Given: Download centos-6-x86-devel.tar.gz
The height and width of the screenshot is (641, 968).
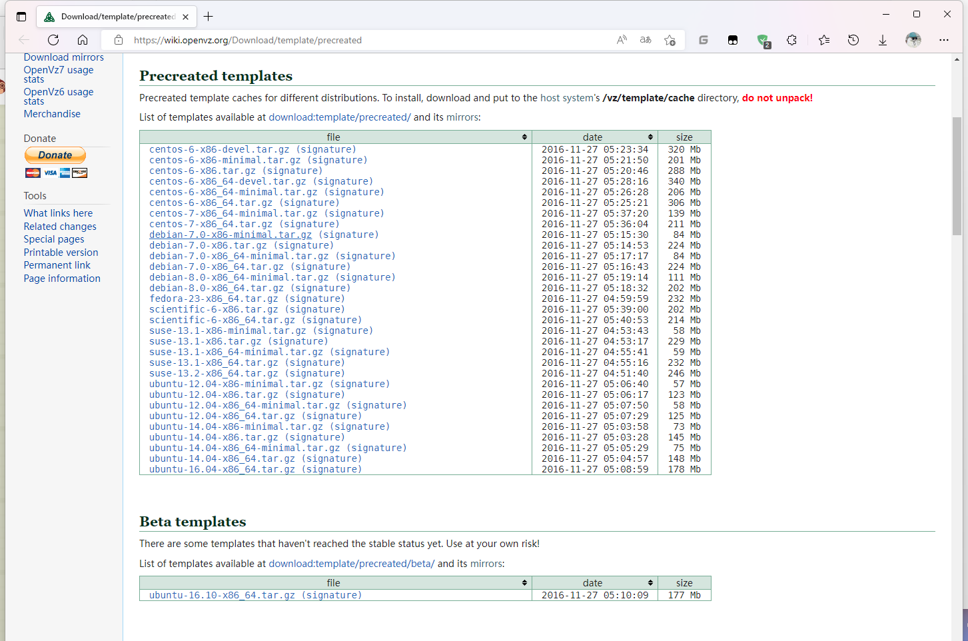Looking at the screenshot, I should (219, 149).
